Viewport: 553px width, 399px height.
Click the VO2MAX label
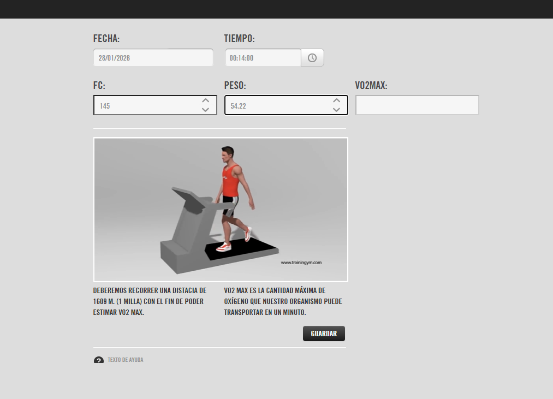[371, 86]
